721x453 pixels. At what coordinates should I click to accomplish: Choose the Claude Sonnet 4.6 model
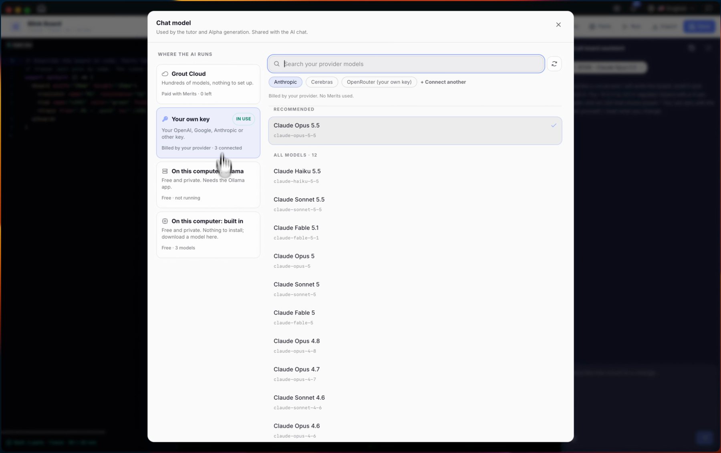pyautogui.click(x=415, y=403)
